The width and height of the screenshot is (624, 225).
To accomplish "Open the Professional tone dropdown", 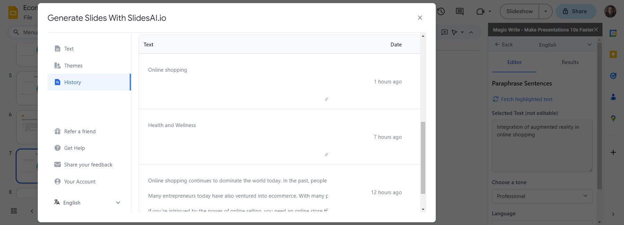I will click(542, 196).
